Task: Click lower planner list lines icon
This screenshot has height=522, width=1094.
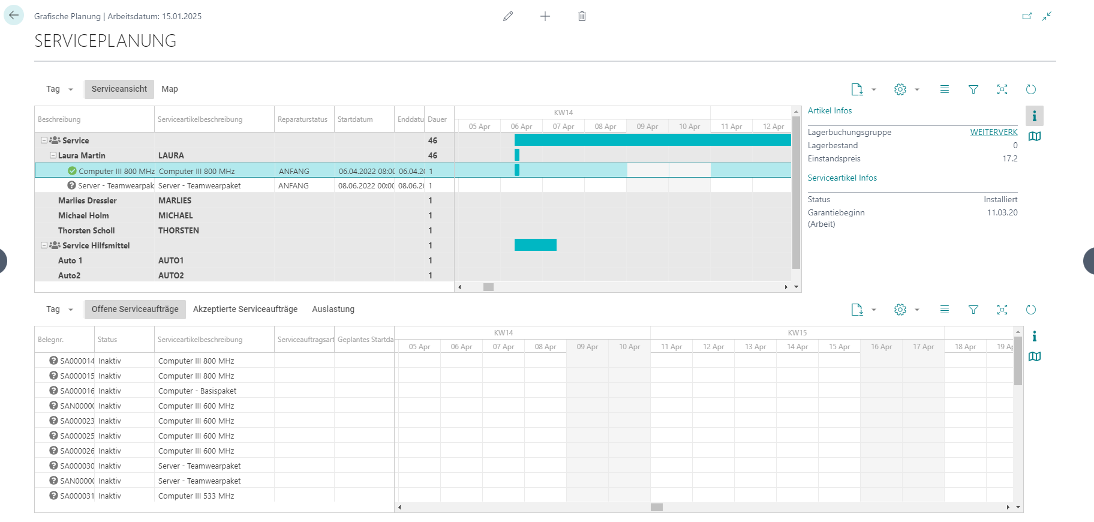Action: pyautogui.click(x=945, y=310)
